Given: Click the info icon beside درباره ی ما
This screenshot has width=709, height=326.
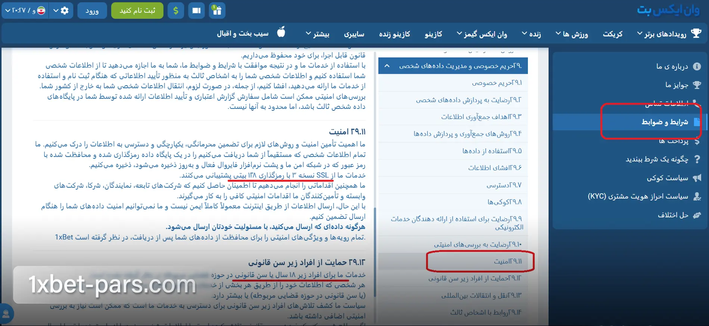Looking at the screenshot, I should 697,66.
